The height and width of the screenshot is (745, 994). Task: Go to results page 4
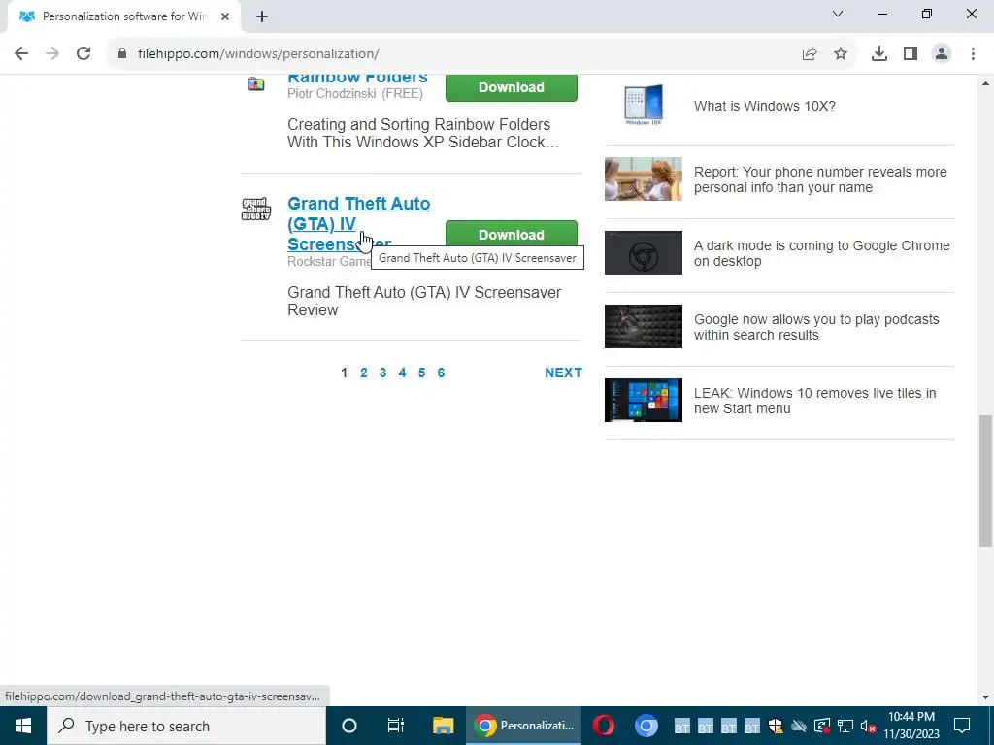pyautogui.click(x=402, y=372)
